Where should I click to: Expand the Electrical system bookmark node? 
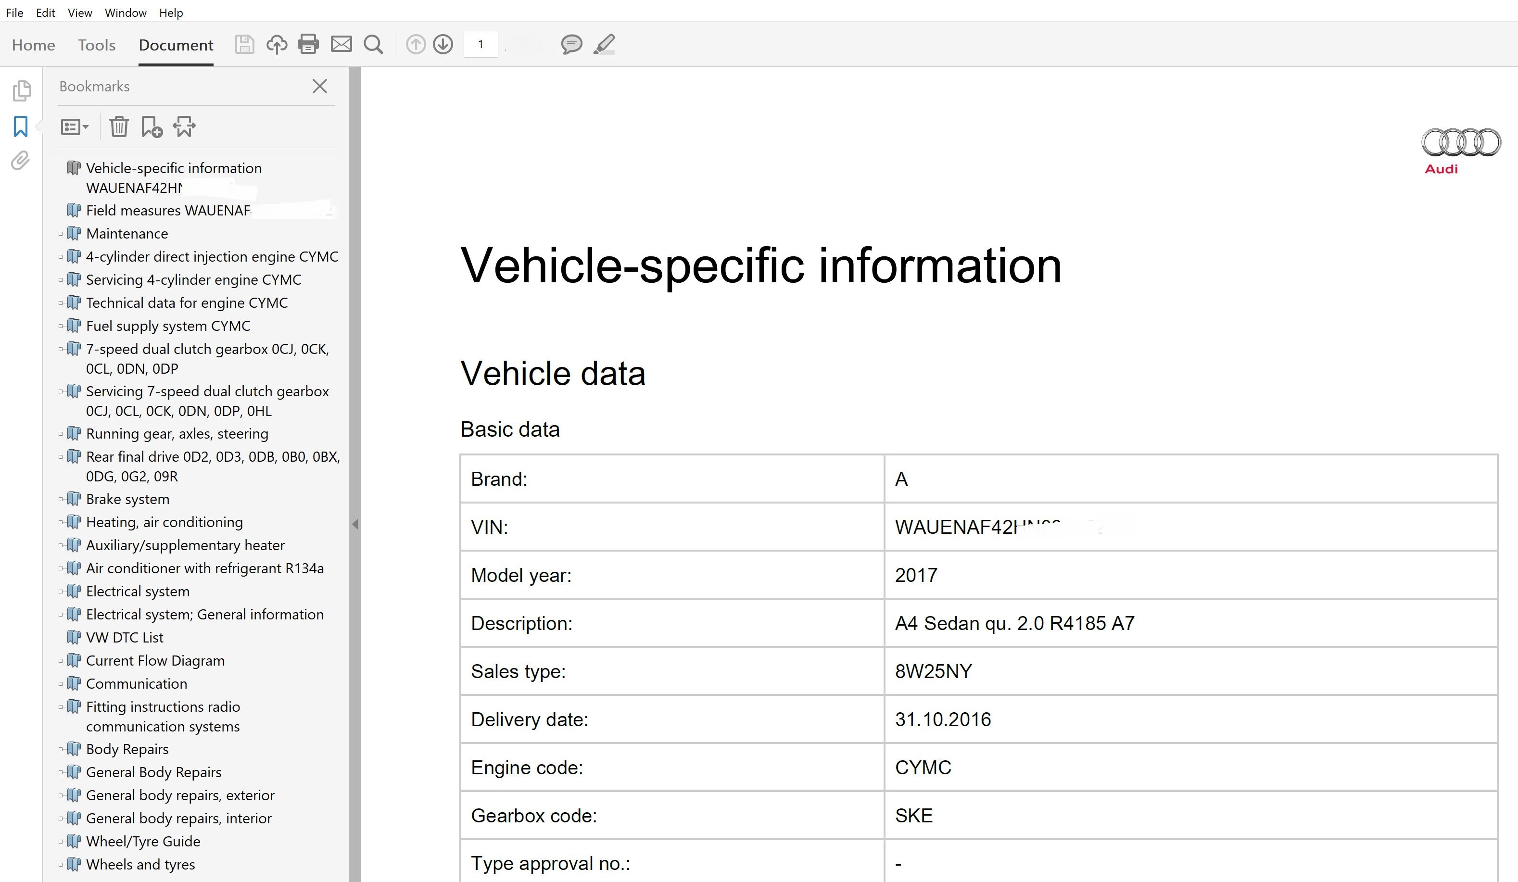tap(61, 592)
